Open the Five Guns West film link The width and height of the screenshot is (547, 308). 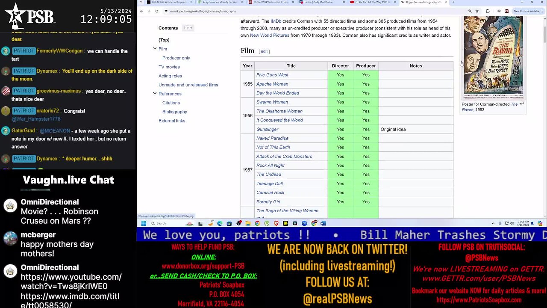272,75
